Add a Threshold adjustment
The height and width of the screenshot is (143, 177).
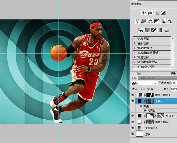click(154, 30)
